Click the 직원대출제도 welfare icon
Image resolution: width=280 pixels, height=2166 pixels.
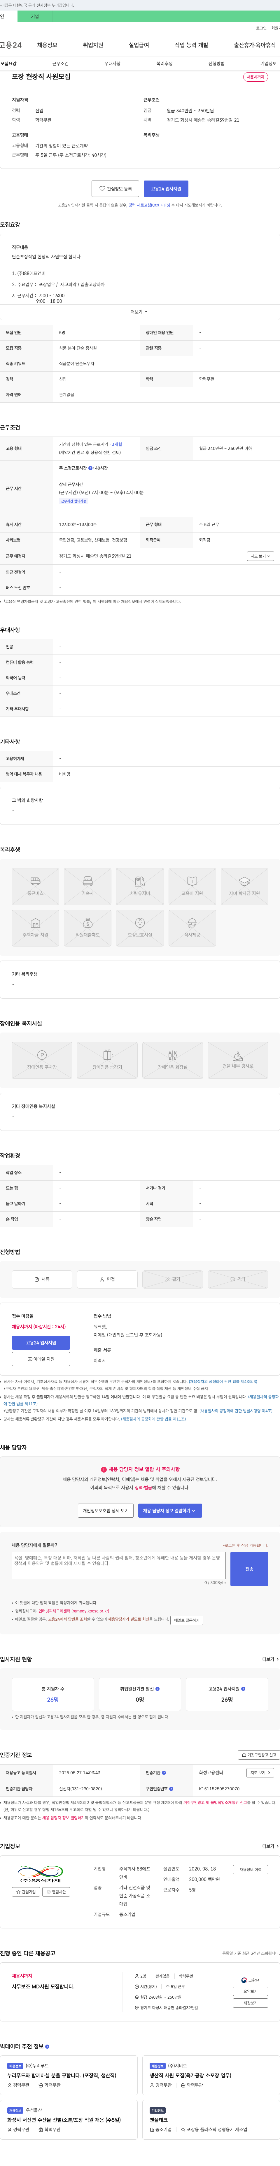(x=87, y=923)
